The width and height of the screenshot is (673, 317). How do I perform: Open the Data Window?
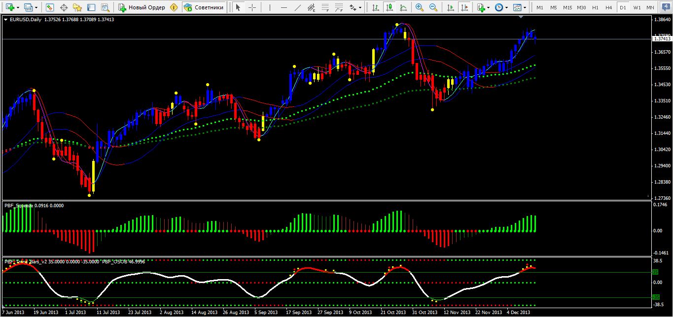coord(64,7)
